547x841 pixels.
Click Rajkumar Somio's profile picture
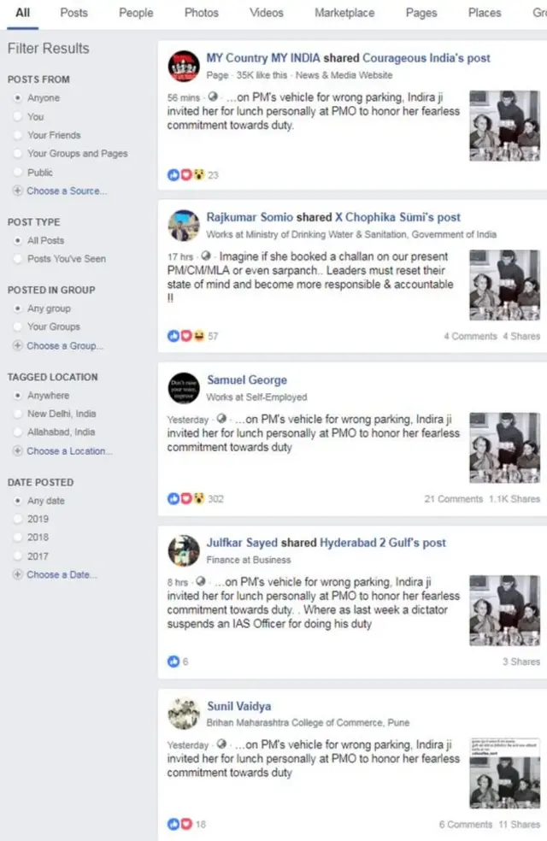184,226
